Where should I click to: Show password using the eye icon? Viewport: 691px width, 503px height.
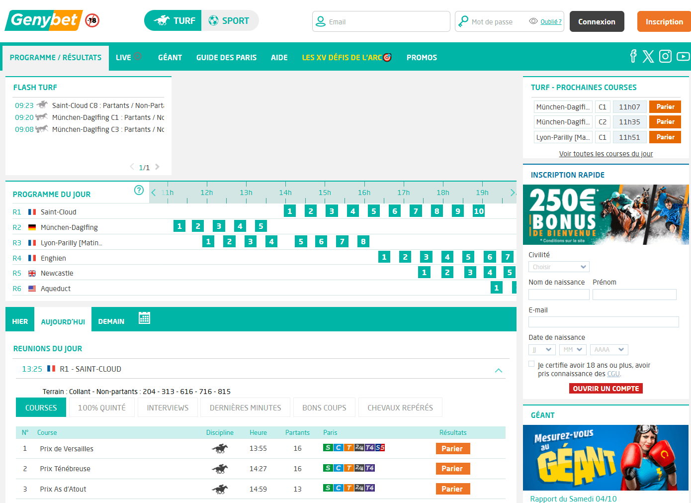coord(533,21)
